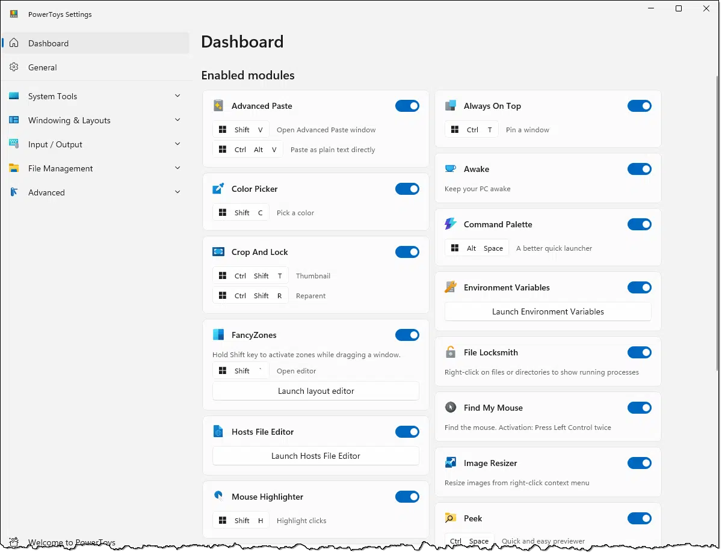Click the File Locksmith padlock icon
Image resolution: width=722 pixels, height=555 pixels.
(451, 352)
